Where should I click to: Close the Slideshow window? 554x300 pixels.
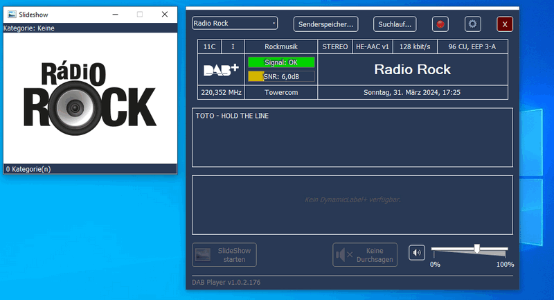pos(165,15)
